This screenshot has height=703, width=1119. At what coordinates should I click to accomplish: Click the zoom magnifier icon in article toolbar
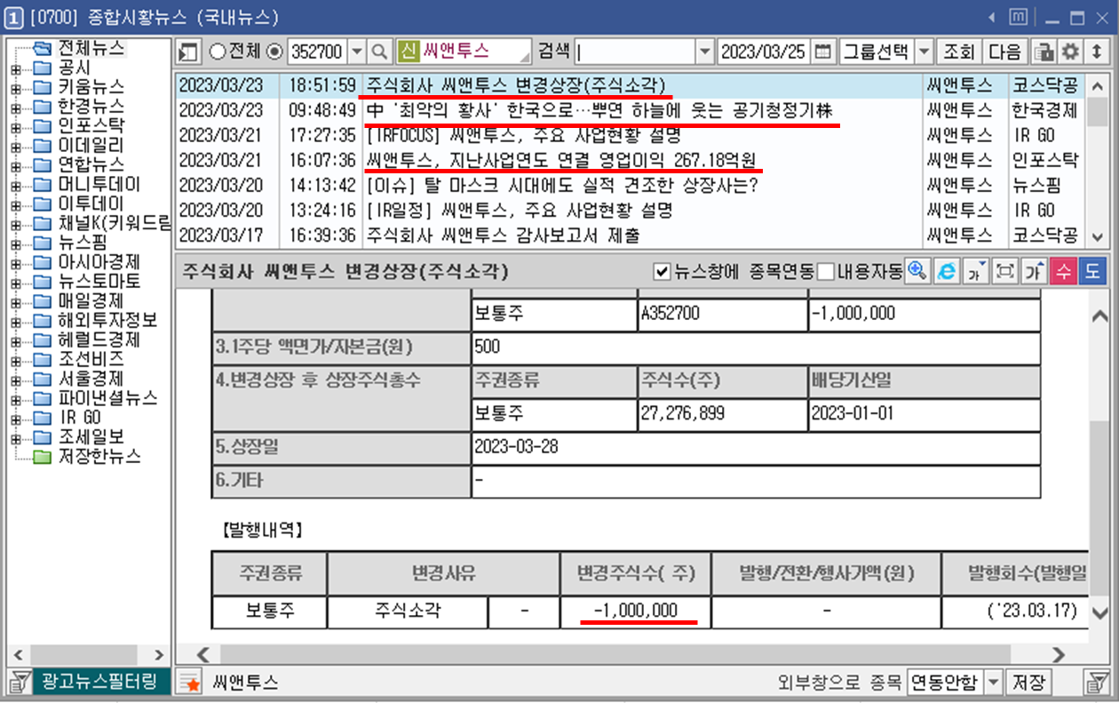pos(917,271)
